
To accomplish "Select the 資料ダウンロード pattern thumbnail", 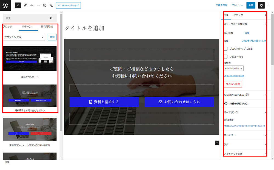I will (30, 59).
